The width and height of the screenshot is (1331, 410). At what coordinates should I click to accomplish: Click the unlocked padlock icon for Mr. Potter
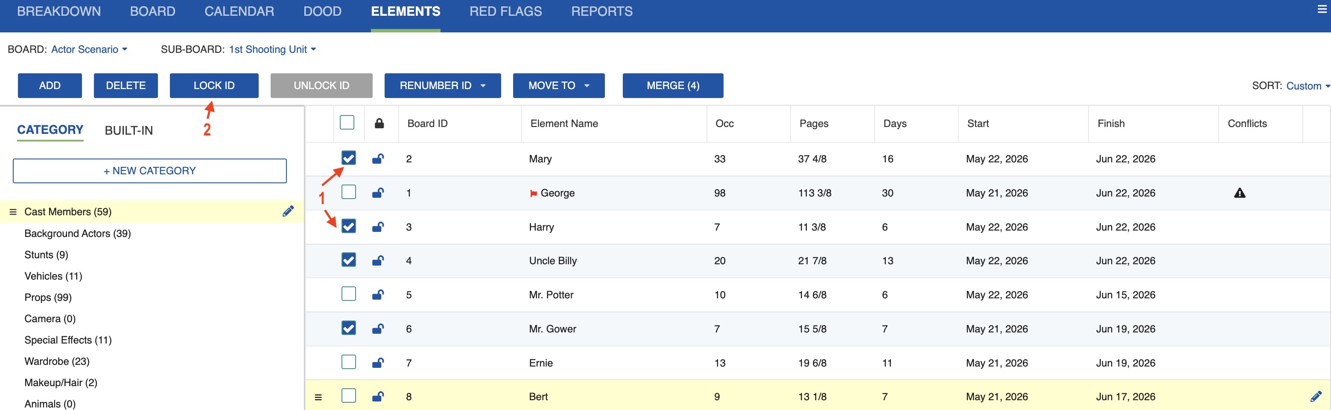tap(378, 295)
